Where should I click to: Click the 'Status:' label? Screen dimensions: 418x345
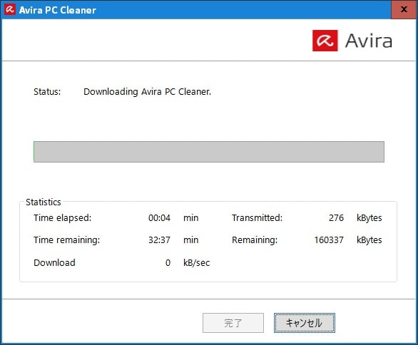point(47,92)
